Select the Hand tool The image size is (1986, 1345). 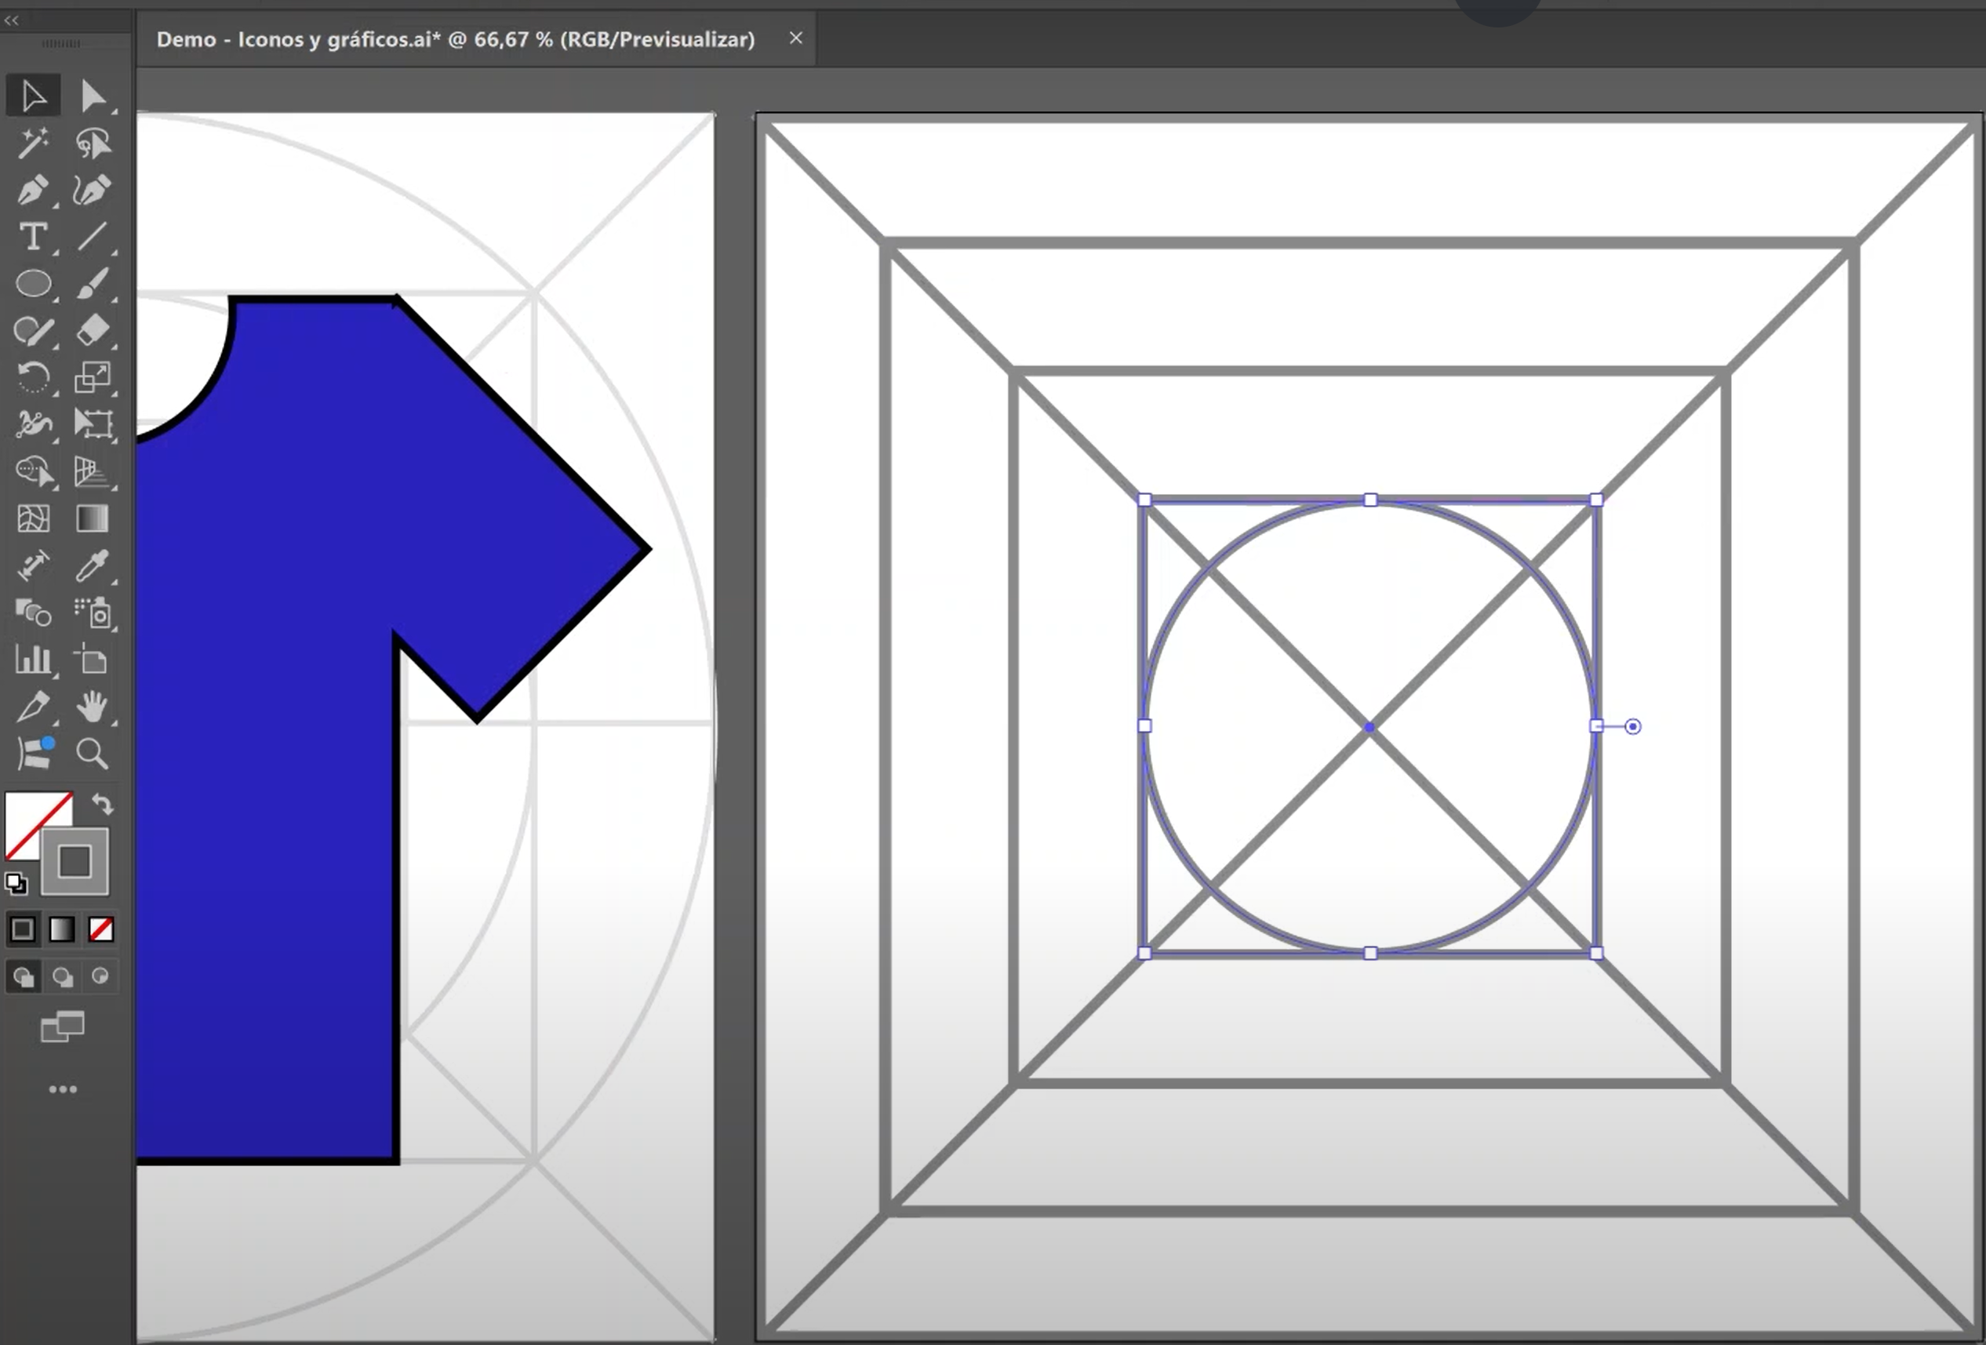(93, 707)
